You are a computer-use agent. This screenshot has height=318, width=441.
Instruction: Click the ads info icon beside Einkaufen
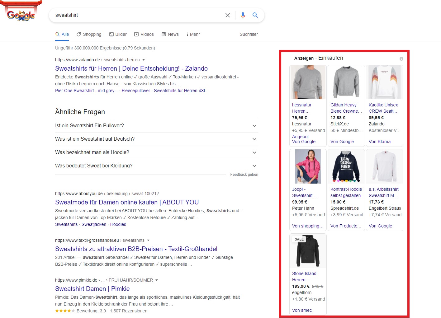click(401, 59)
